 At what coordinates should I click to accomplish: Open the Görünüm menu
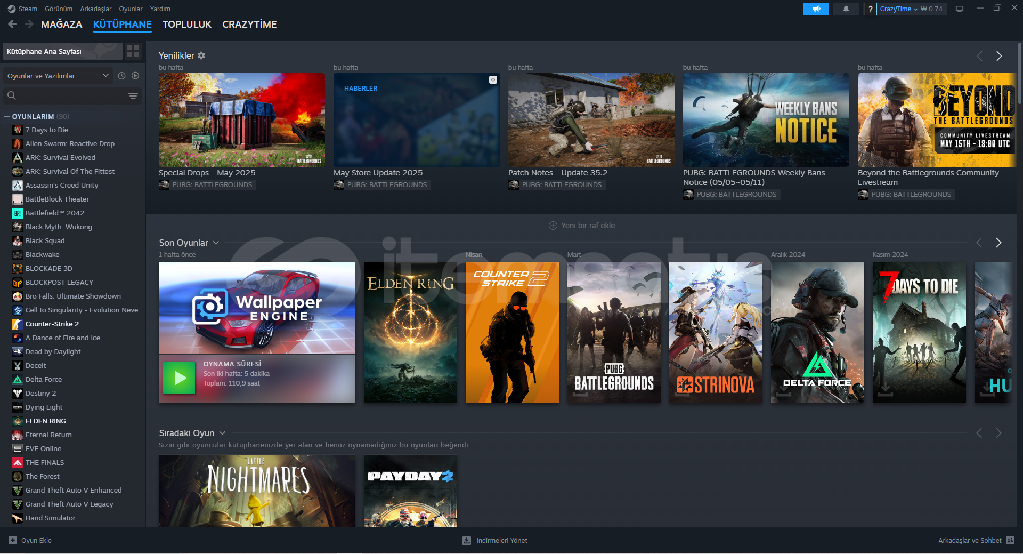click(x=59, y=9)
